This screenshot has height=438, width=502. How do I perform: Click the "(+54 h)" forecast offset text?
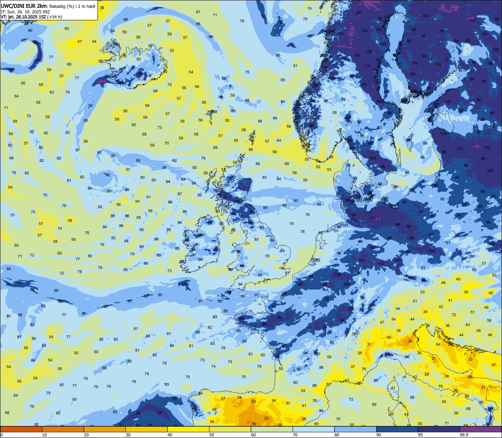point(55,16)
